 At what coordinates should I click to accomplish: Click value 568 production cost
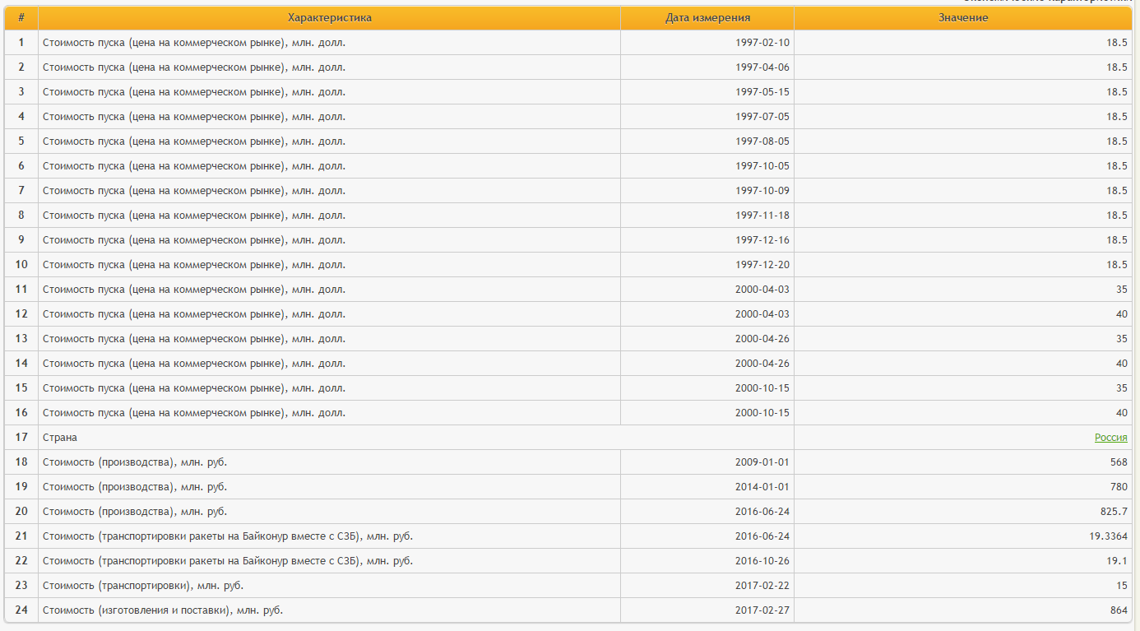pos(1119,462)
